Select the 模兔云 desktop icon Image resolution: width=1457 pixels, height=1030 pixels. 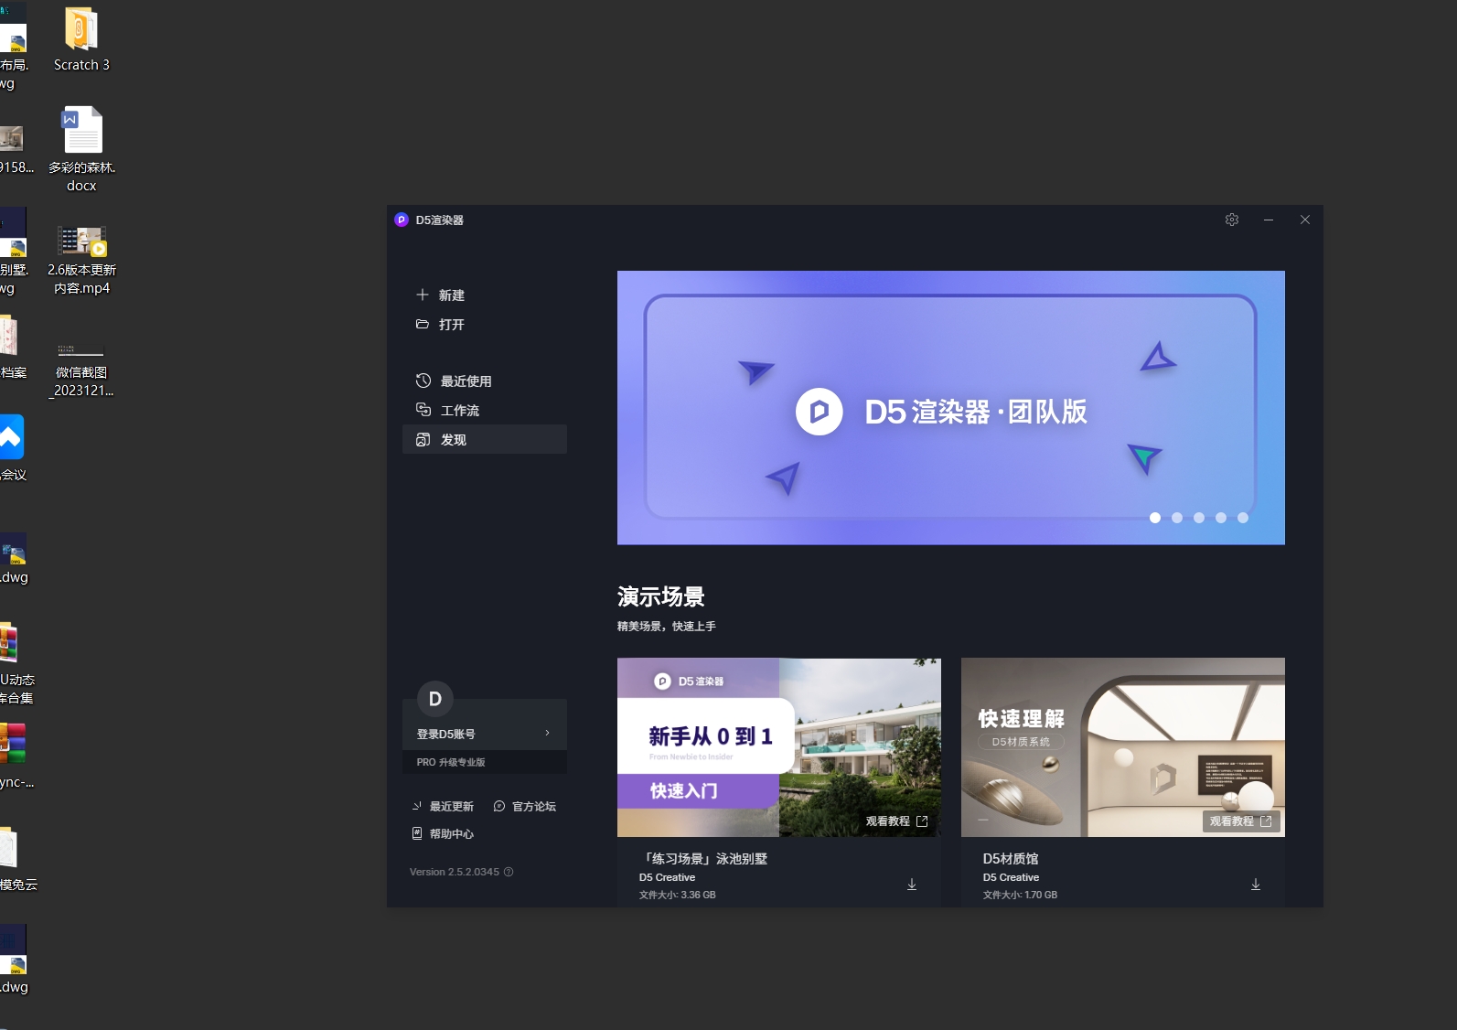point(16,858)
